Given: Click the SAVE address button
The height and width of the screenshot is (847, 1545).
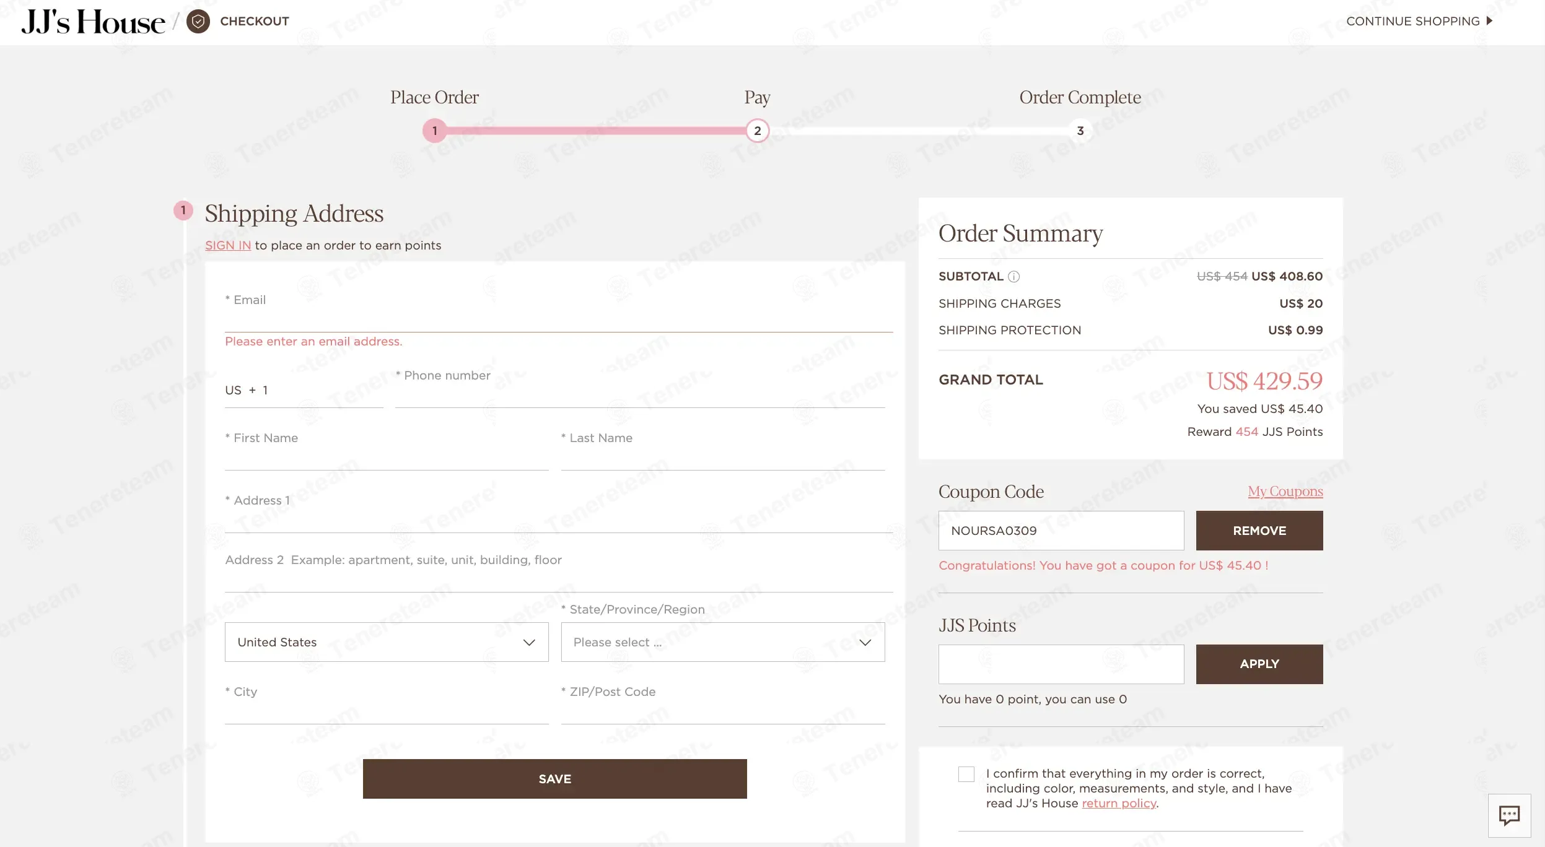Looking at the screenshot, I should (x=554, y=779).
